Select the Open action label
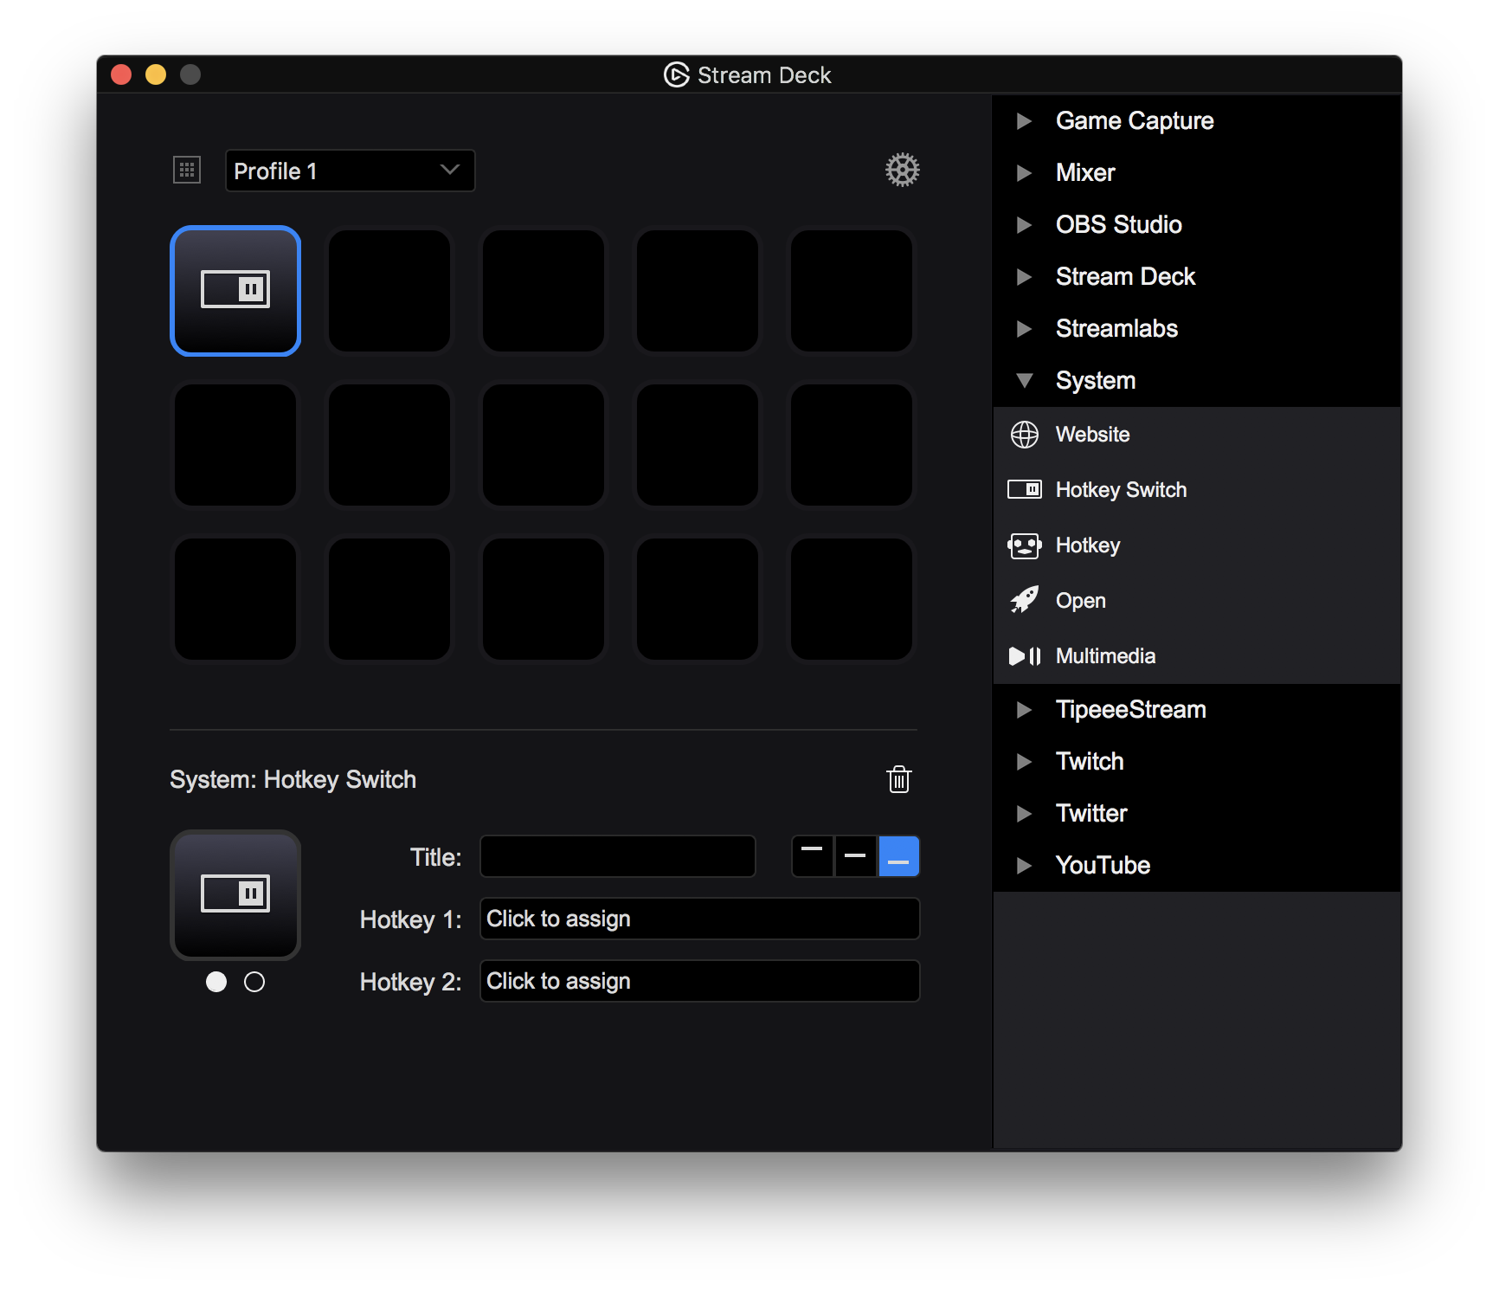The height and width of the screenshot is (1290, 1499). click(1081, 601)
